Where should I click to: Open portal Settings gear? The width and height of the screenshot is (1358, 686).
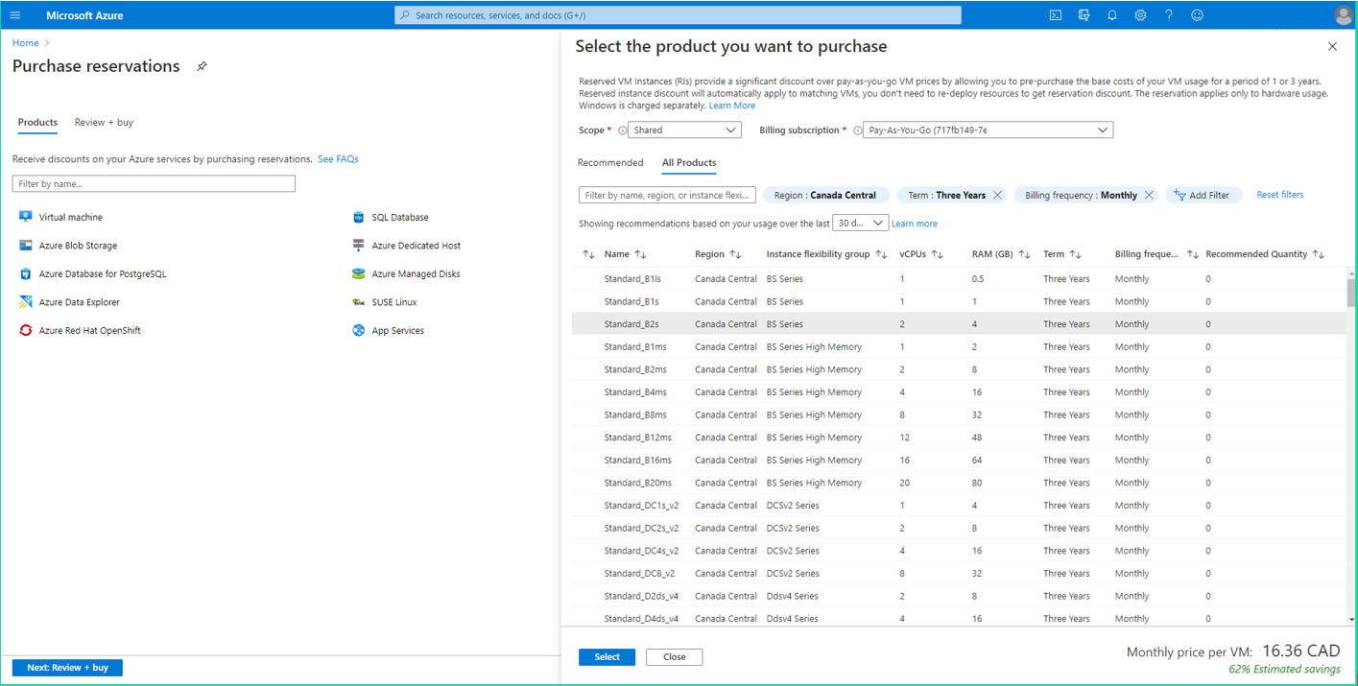pyautogui.click(x=1140, y=15)
